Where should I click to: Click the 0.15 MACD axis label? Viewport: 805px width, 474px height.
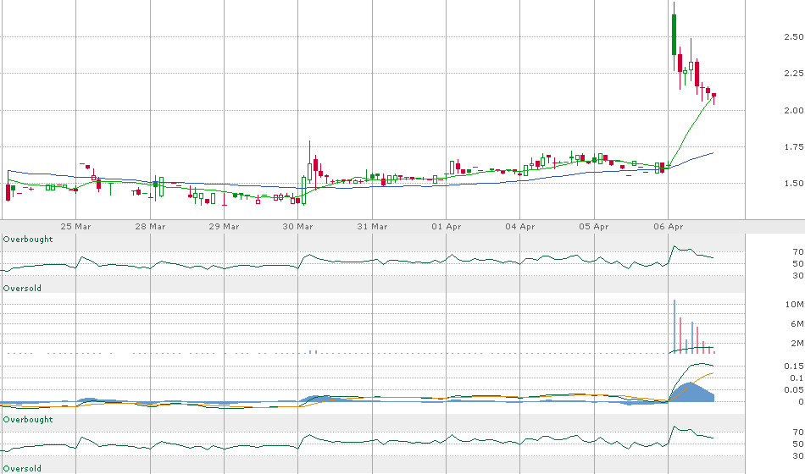pos(794,366)
